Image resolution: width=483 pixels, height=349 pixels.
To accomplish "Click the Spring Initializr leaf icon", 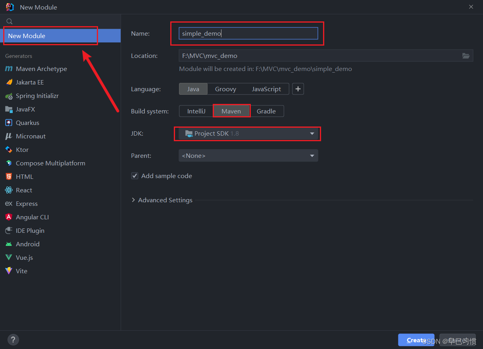I will pos(9,96).
